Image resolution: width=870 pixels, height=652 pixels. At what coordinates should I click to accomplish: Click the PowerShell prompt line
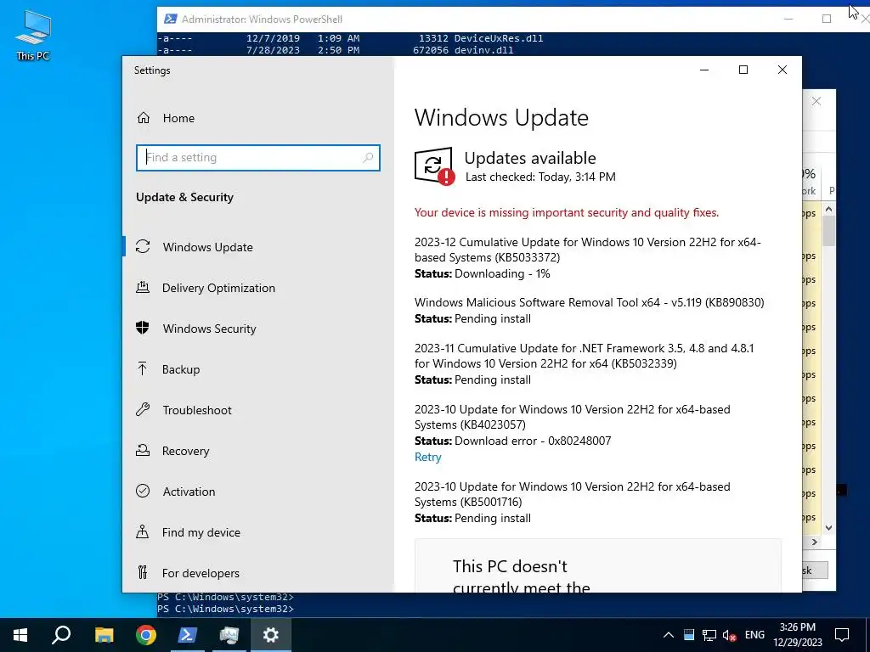[x=225, y=609]
